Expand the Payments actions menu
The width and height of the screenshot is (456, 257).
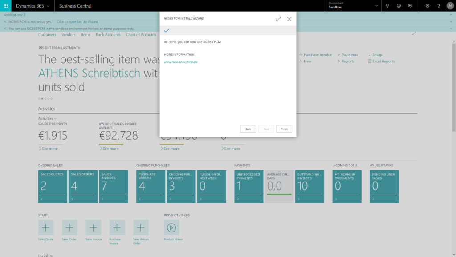(348, 54)
